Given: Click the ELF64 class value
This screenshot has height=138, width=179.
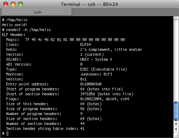Looking at the screenshot, I should (85, 44).
